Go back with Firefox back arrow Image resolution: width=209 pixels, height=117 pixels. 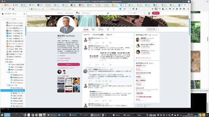coord(3,9)
